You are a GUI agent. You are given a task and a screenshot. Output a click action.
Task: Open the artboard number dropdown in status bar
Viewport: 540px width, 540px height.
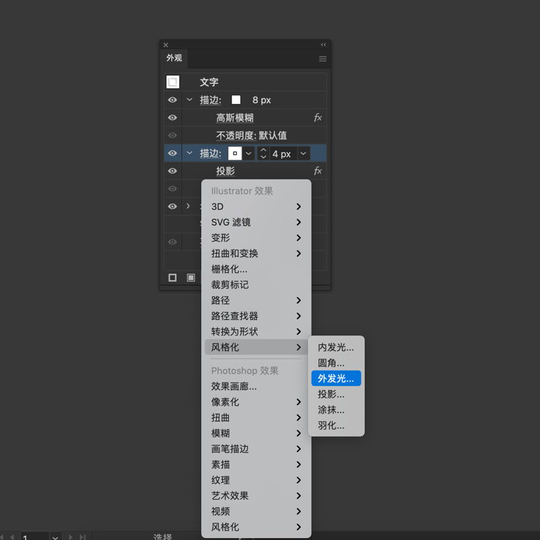55,537
